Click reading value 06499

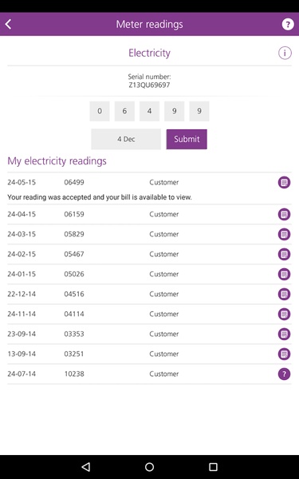click(74, 182)
